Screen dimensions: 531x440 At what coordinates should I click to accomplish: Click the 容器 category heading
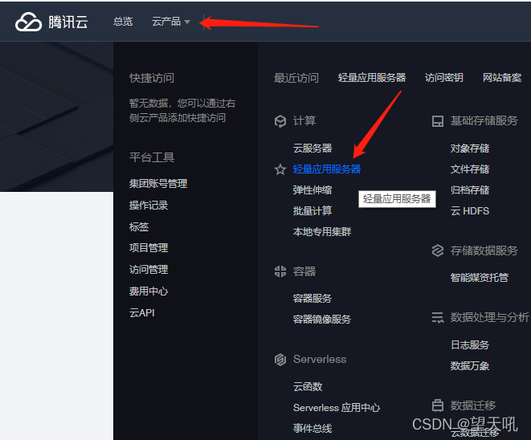(304, 271)
